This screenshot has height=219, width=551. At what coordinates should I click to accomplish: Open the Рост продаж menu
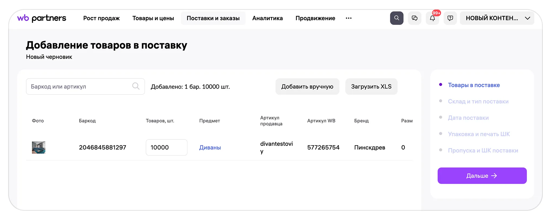(x=101, y=18)
